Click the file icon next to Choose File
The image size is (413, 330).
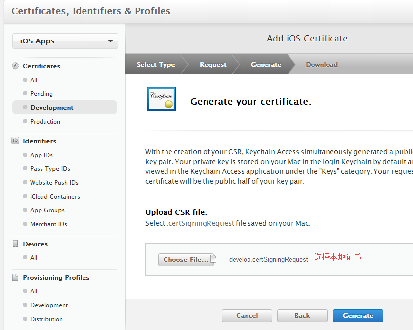pyautogui.click(x=213, y=258)
